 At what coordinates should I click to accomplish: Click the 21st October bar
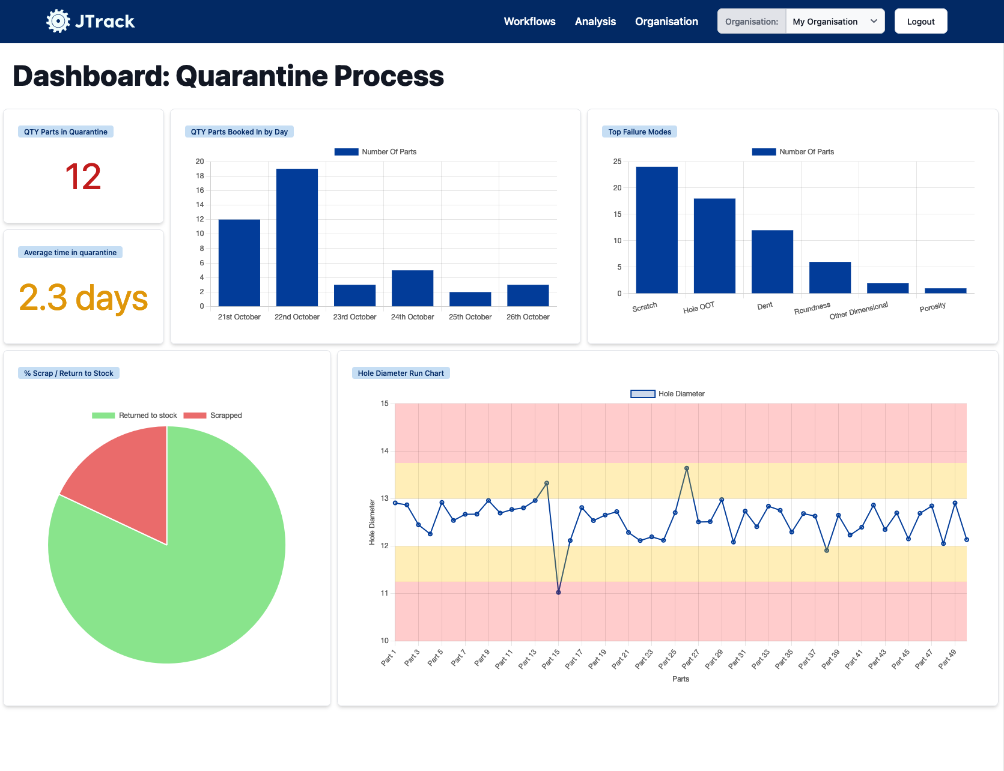tap(239, 263)
